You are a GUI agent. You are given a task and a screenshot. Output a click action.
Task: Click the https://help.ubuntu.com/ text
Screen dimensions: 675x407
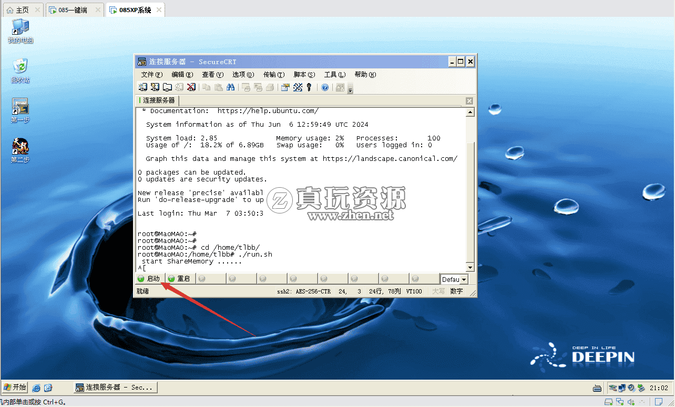pos(268,111)
